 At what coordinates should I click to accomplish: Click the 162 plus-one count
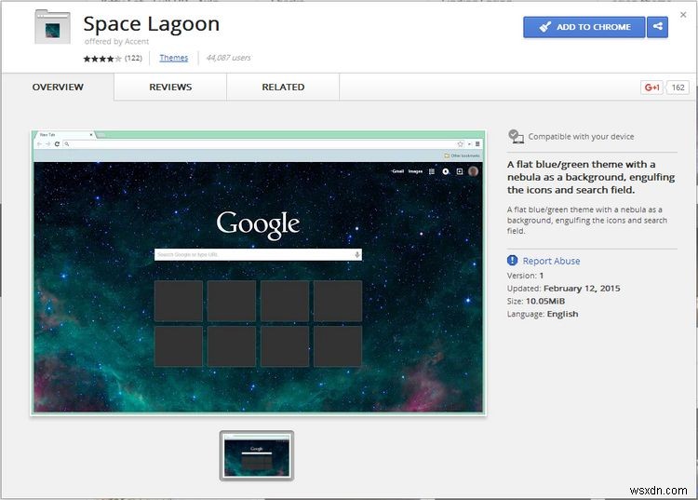[678, 88]
